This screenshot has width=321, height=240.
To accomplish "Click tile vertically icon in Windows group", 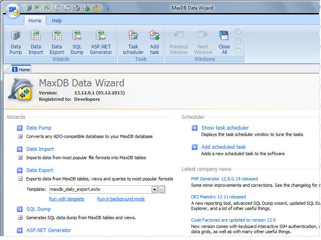I will tap(238, 51).
